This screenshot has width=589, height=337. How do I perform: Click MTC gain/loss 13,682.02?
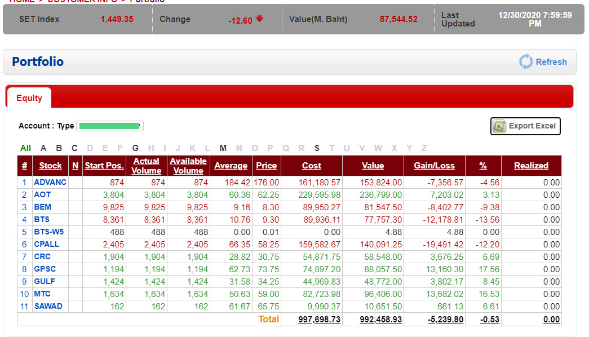click(444, 294)
